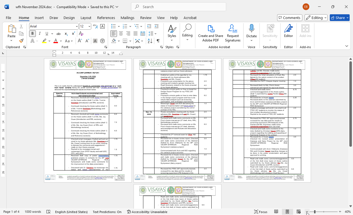Open the References ribbon tab
The image size is (353, 215).
click(x=106, y=18)
